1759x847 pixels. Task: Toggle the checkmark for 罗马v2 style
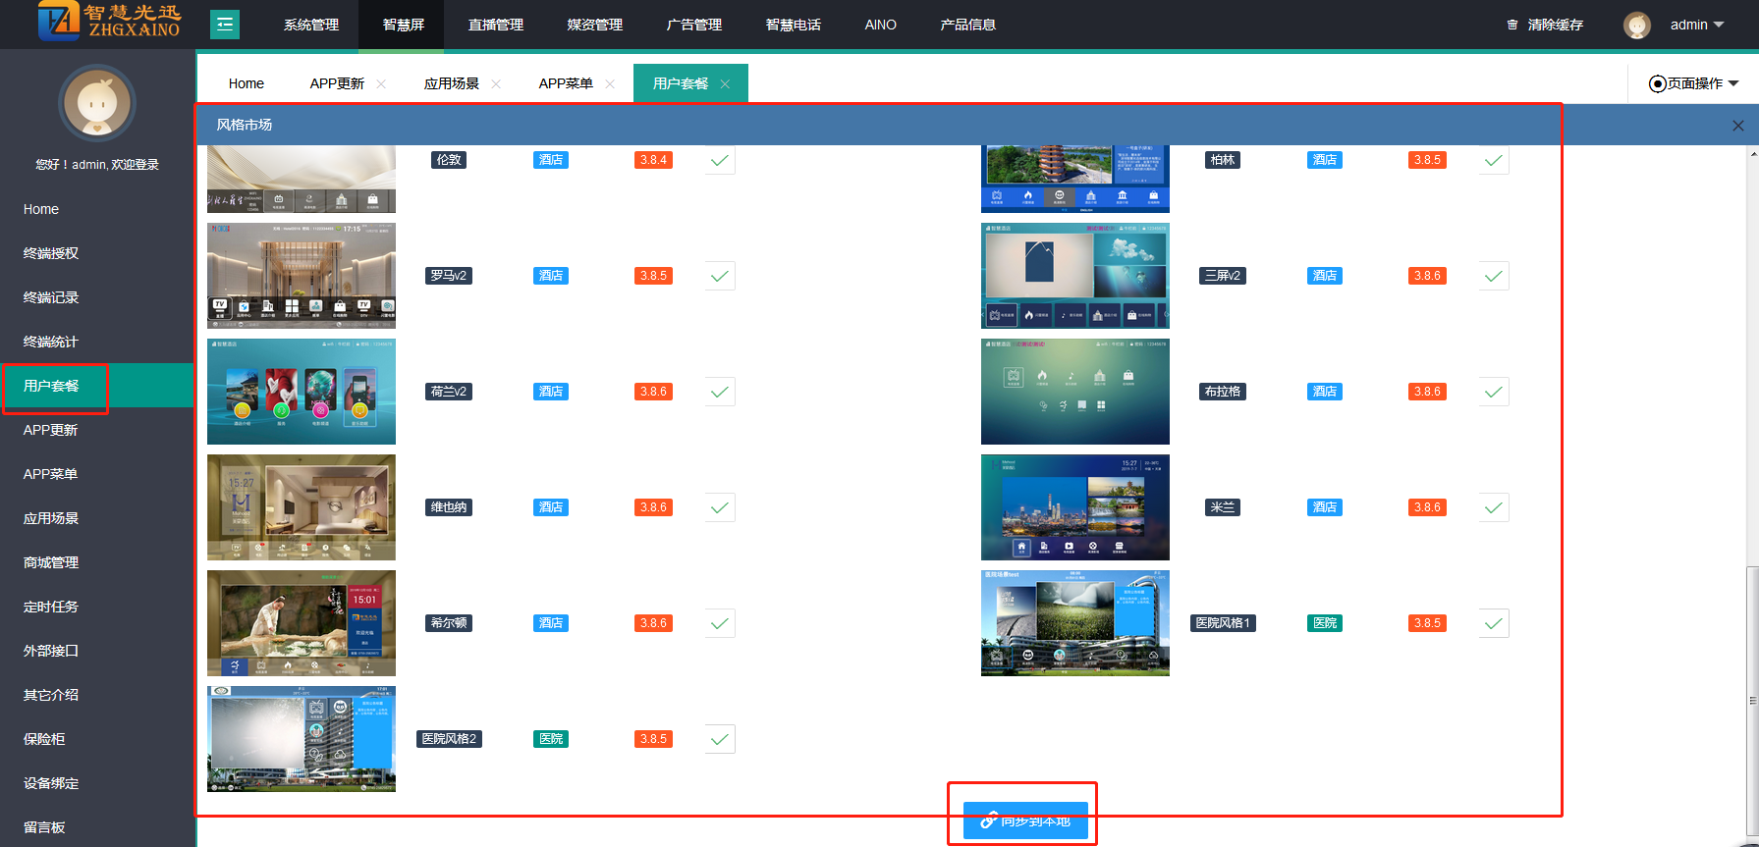[720, 276]
